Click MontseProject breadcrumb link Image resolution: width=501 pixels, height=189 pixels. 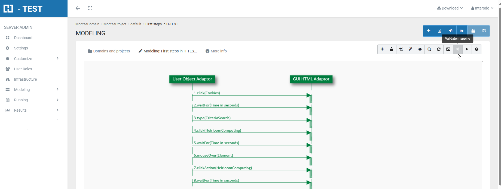[115, 24]
